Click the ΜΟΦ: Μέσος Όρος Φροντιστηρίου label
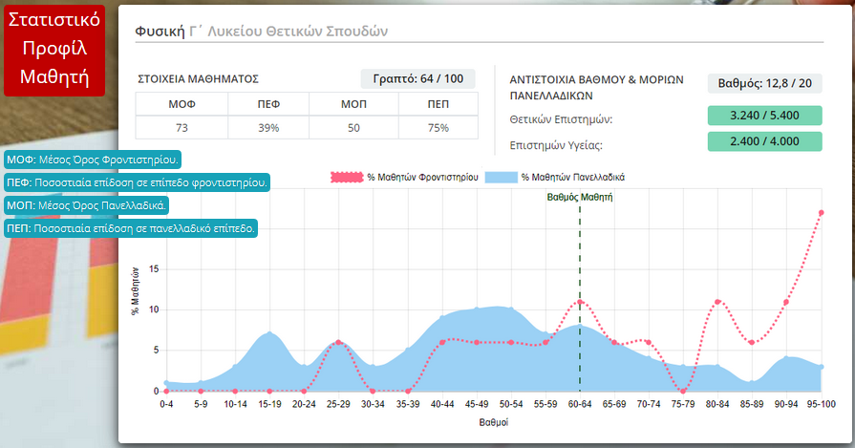Viewport: 855px width, 448px height. pos(93,160)
